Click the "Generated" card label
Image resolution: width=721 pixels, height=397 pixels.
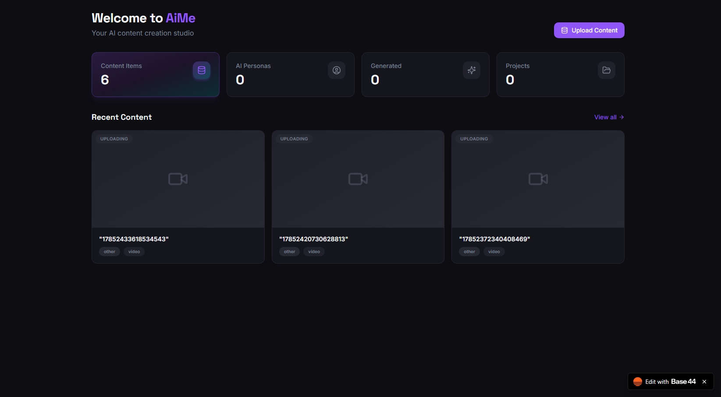(386, 66)
